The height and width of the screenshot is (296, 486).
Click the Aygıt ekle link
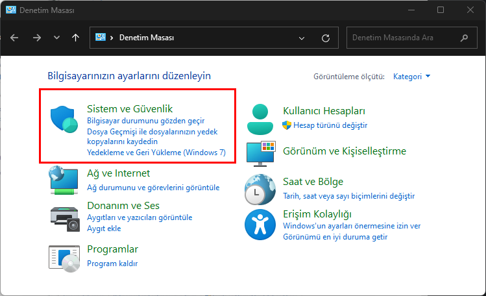pos(104,228)
